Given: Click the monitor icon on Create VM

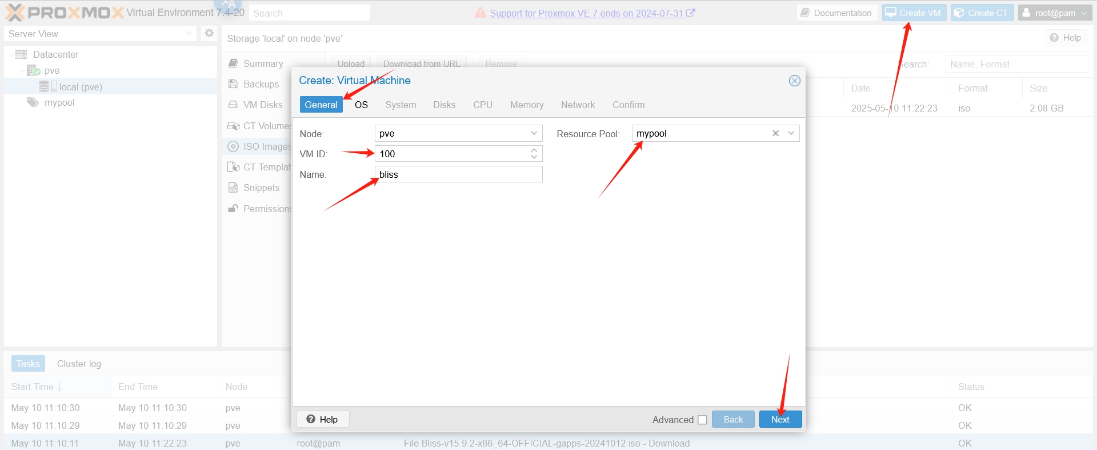Looking at the screenshot, I should (891, 13).
